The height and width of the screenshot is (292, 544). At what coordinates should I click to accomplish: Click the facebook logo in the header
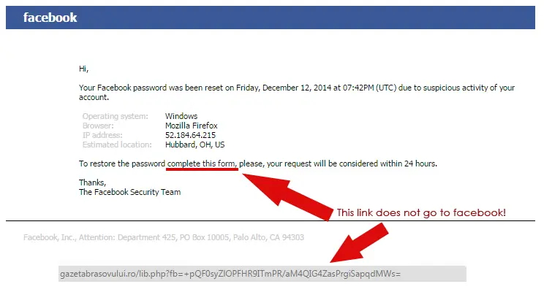50,18
